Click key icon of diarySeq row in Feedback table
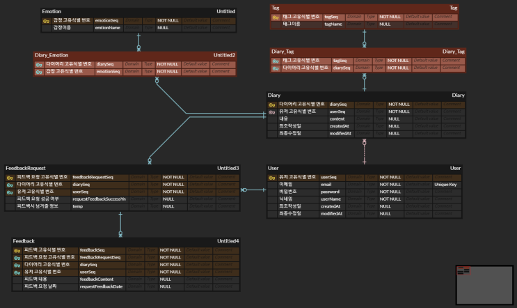Screen dimensions: 517x308 (17, 265)
